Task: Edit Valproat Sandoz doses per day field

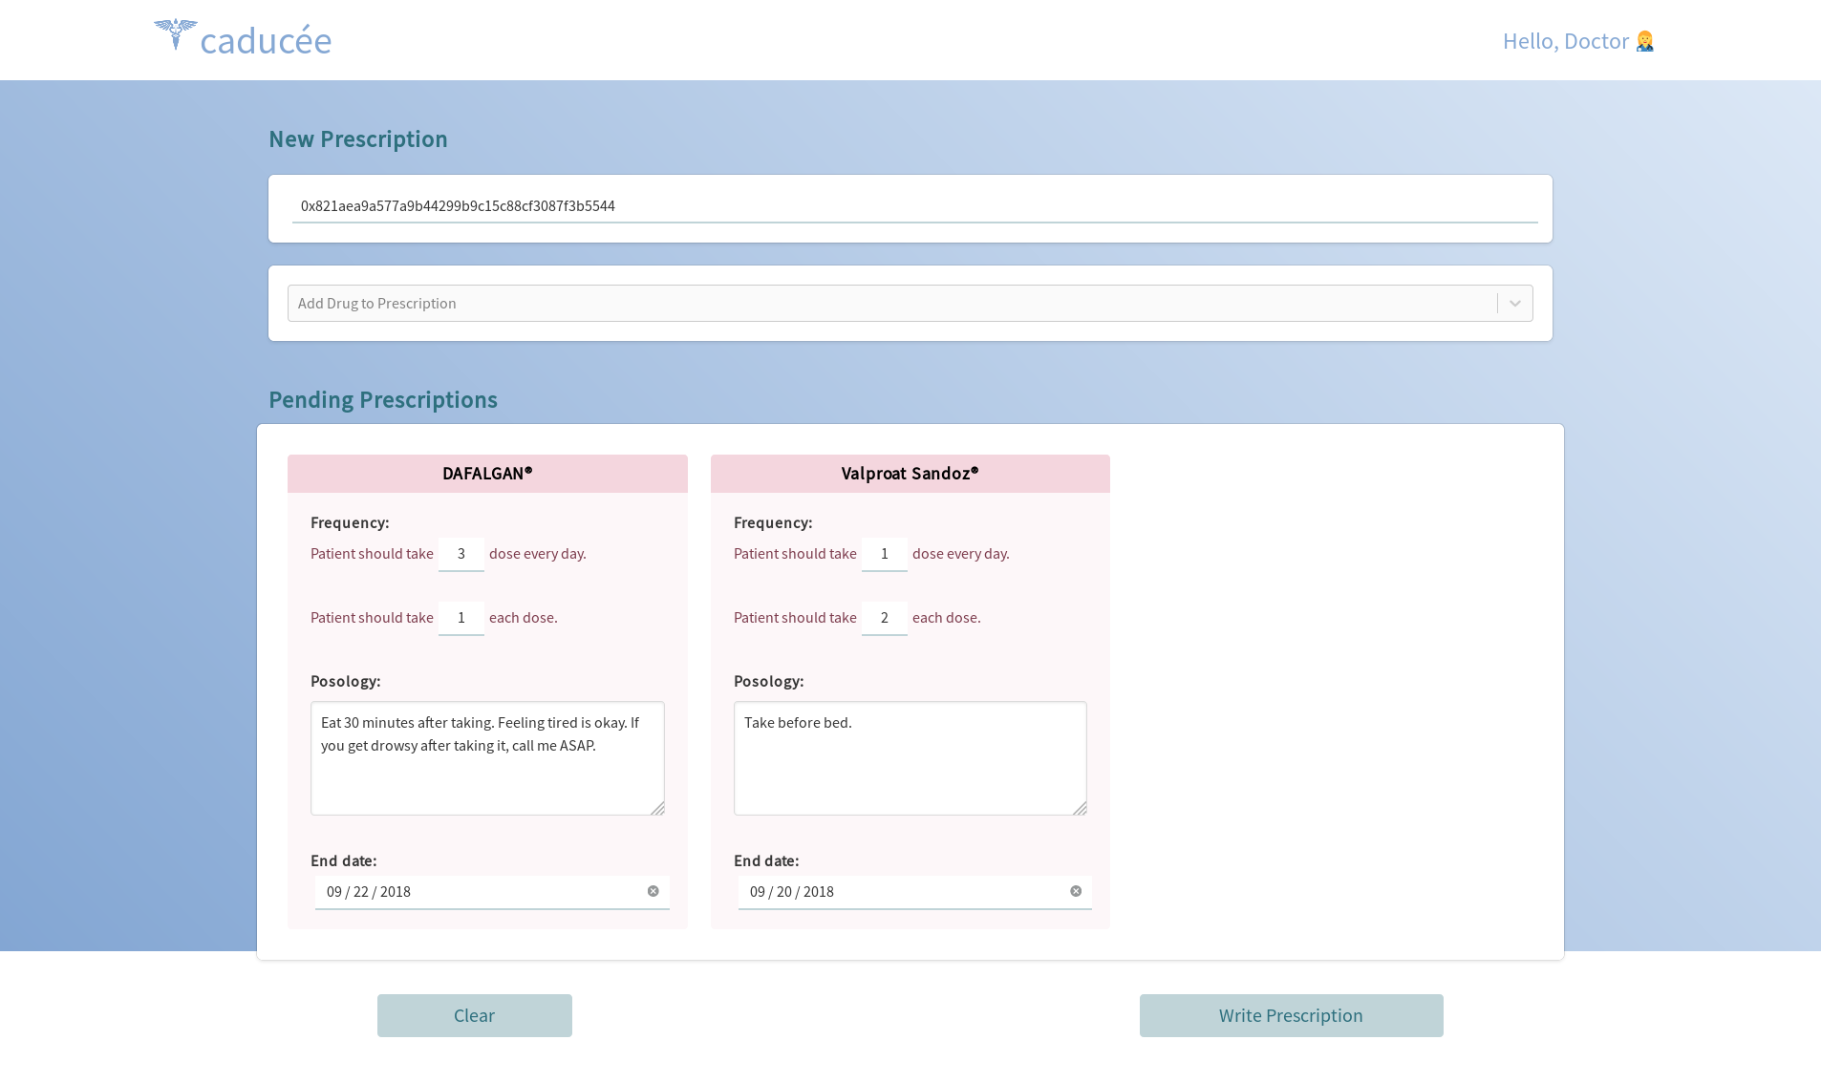Action: (x=885, y=554)
